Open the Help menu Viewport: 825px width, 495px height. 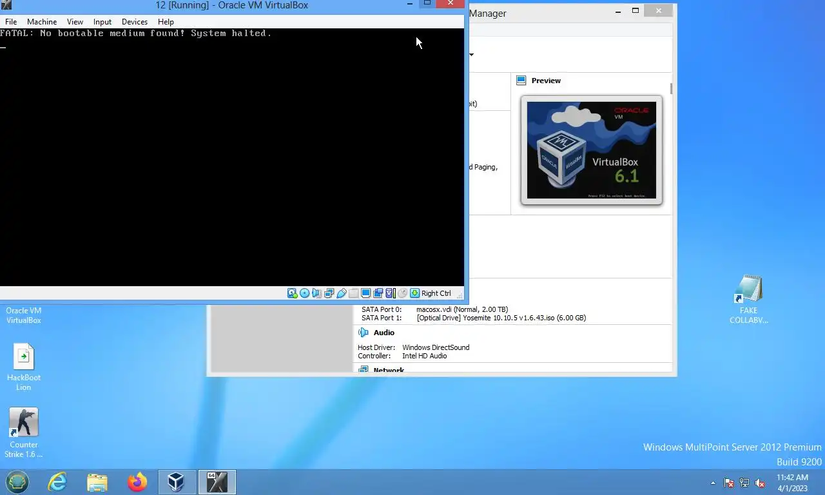click(166, 21)
